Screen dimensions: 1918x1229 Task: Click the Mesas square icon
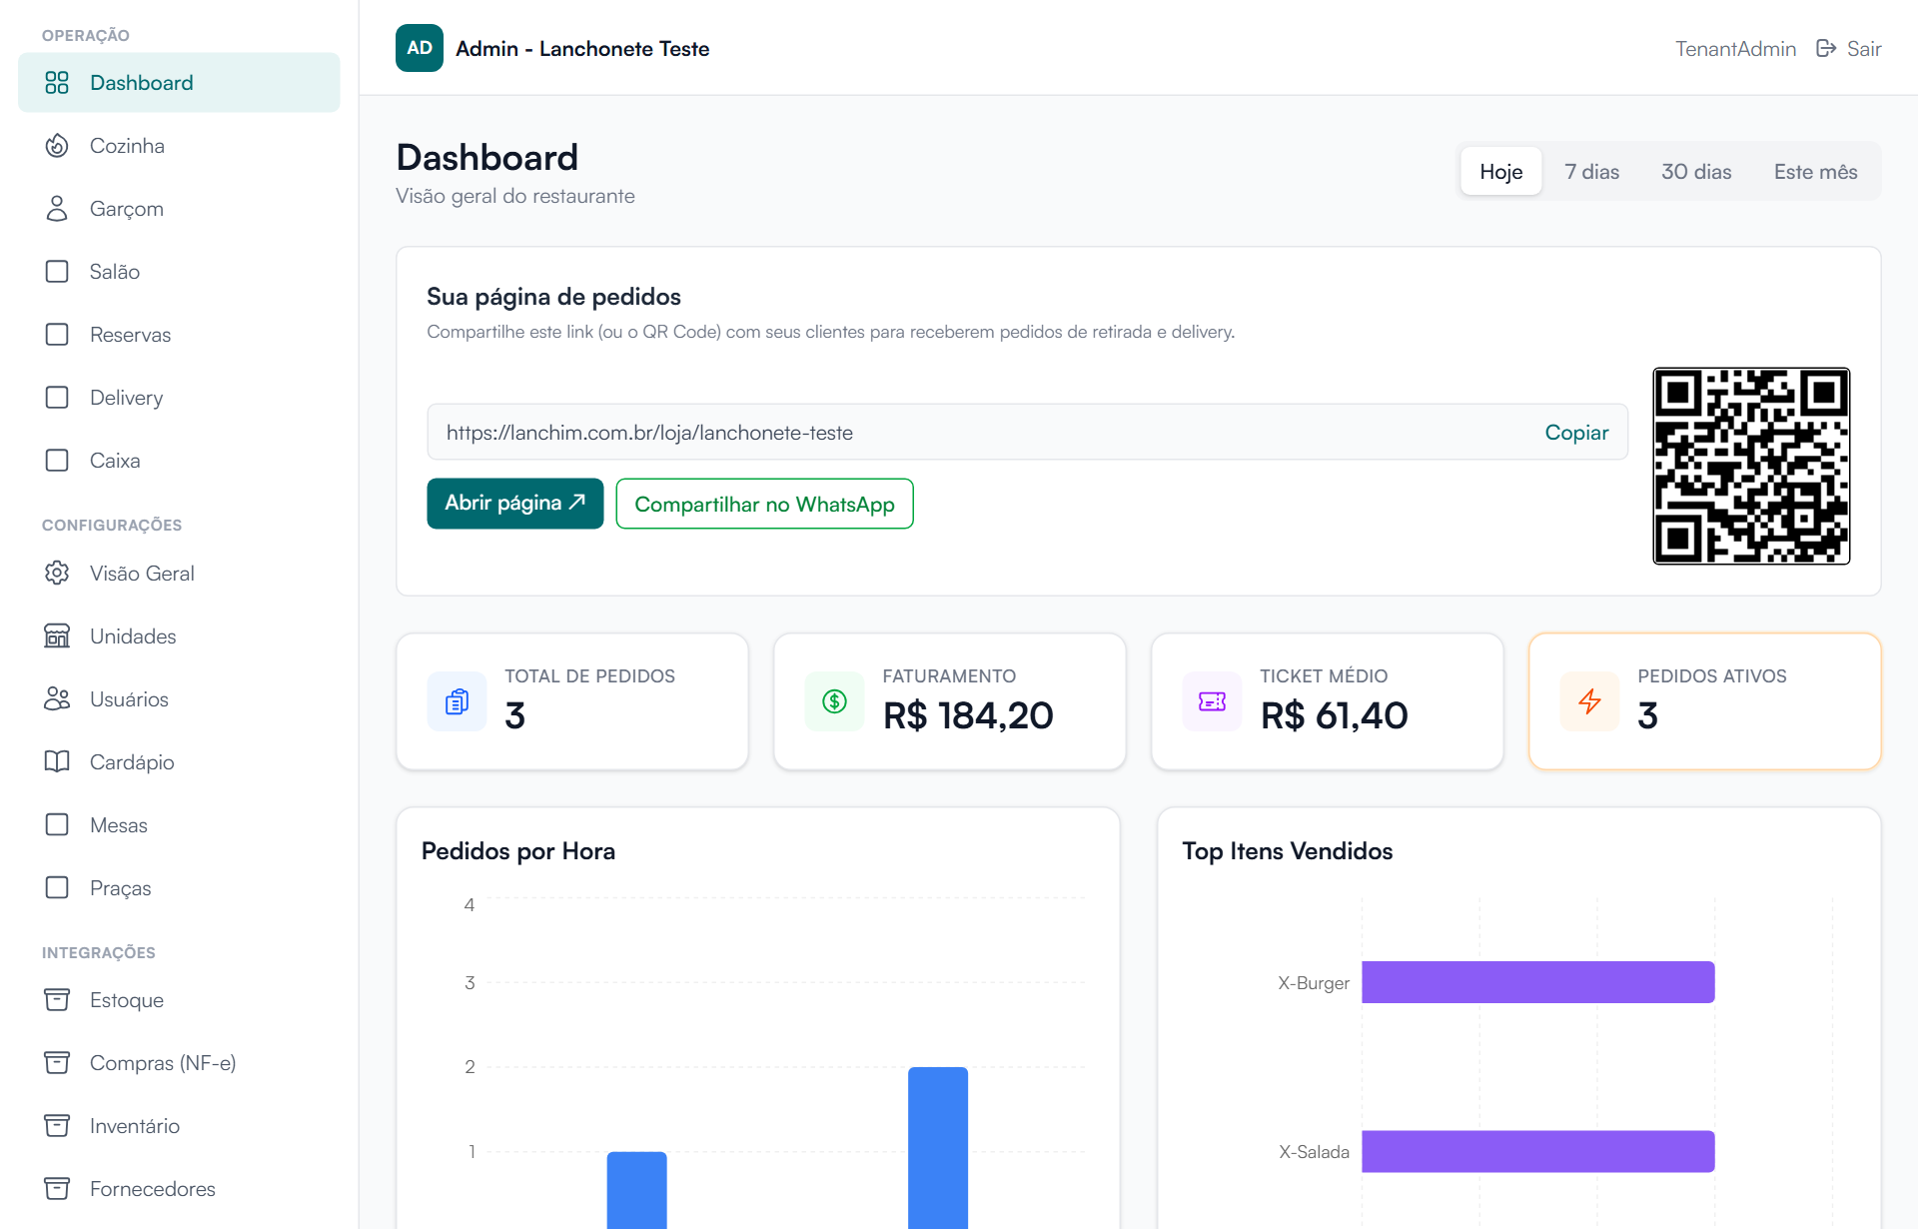(x=57, y=825)
